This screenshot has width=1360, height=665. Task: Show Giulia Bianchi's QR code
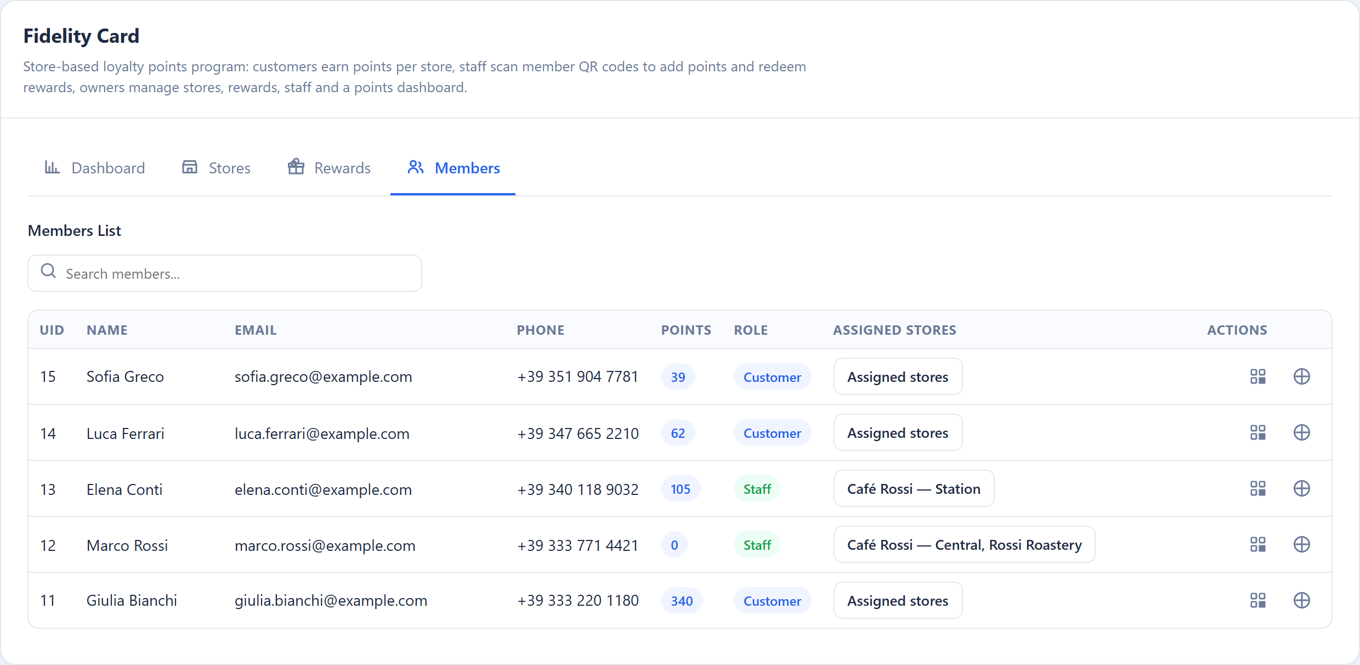click(1257, 600)
